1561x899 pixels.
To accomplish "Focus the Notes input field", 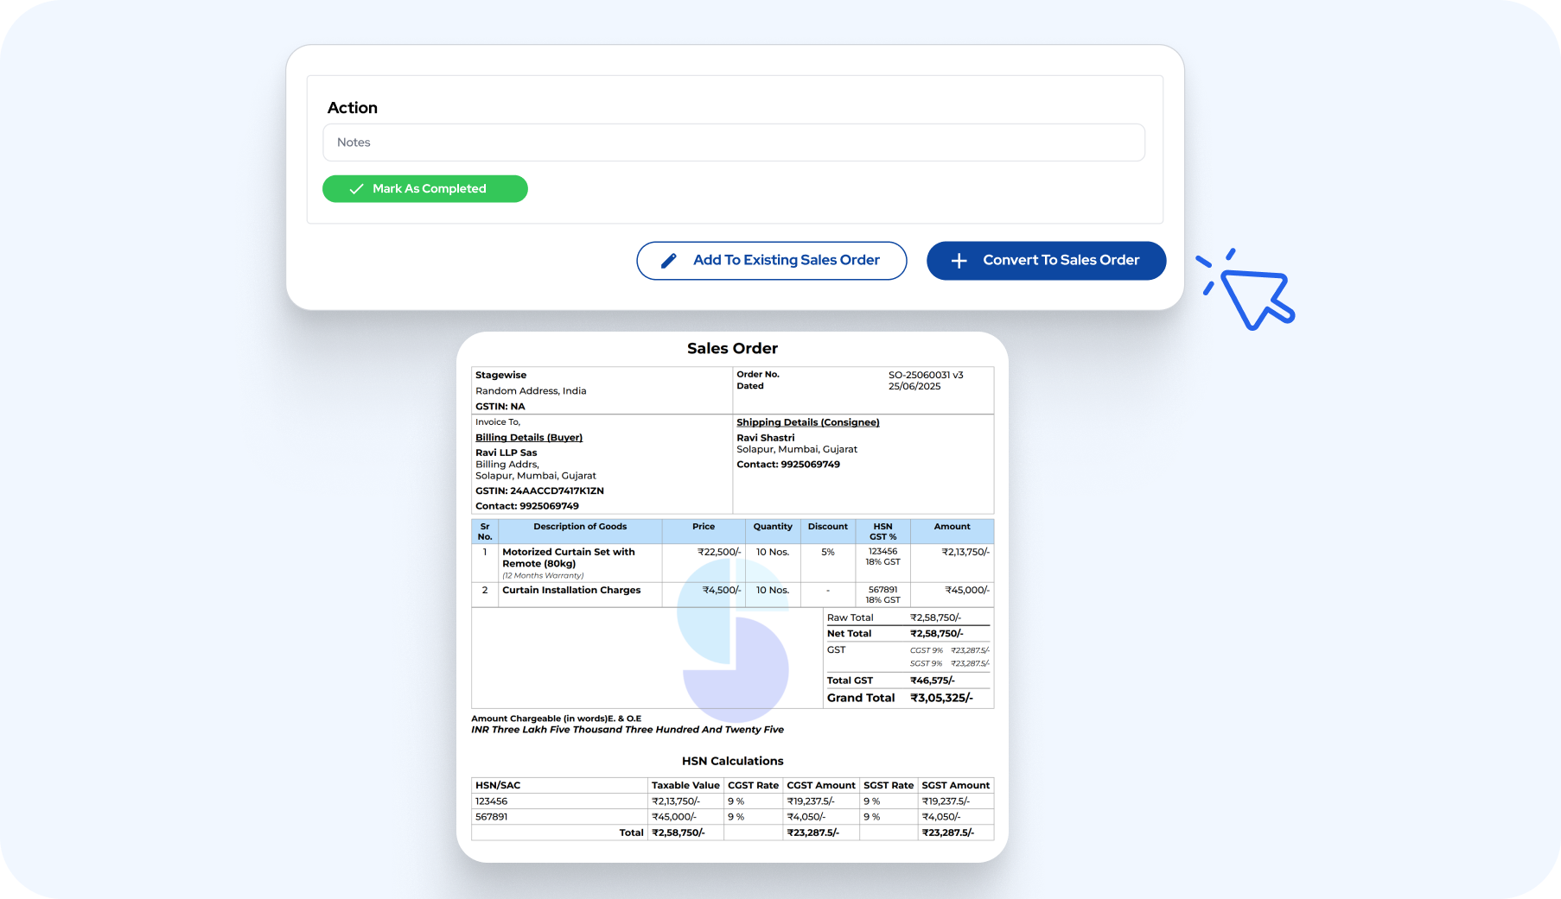I will coord(733,142).
